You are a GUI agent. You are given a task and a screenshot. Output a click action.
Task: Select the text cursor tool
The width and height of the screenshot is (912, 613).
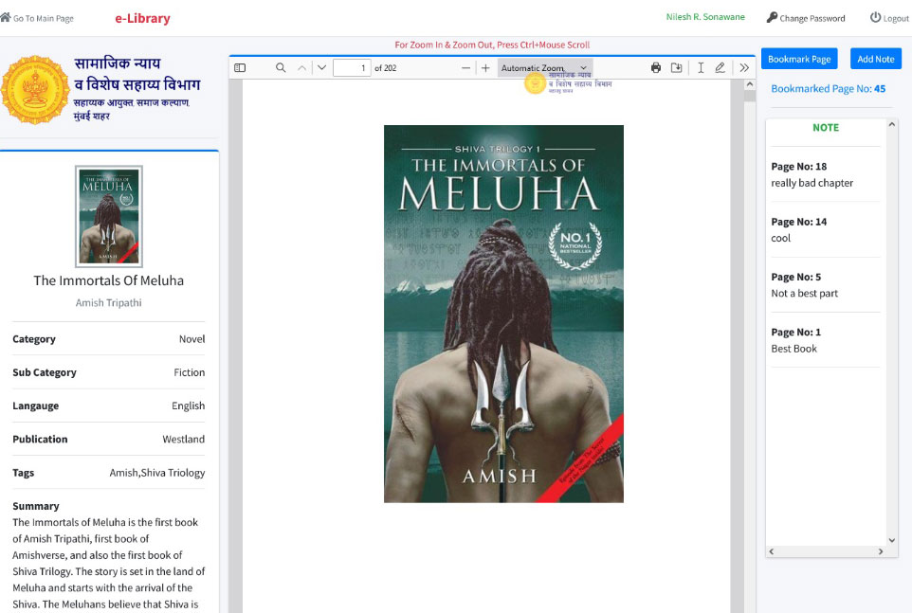click(701, 68)
